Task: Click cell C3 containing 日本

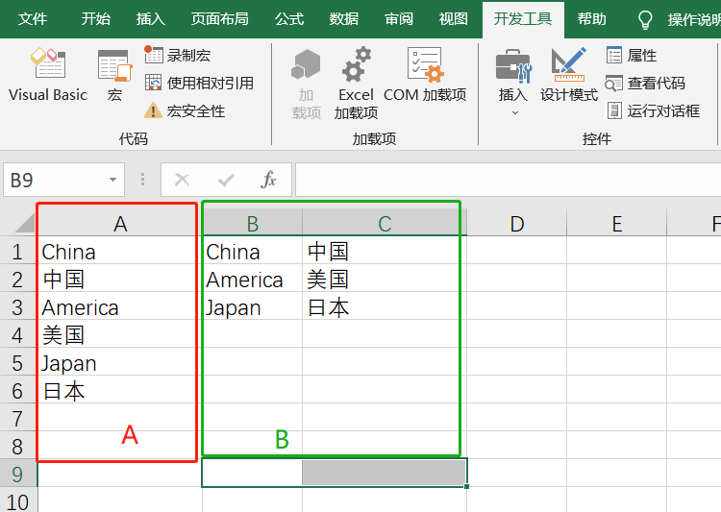Action: (385, 306)
